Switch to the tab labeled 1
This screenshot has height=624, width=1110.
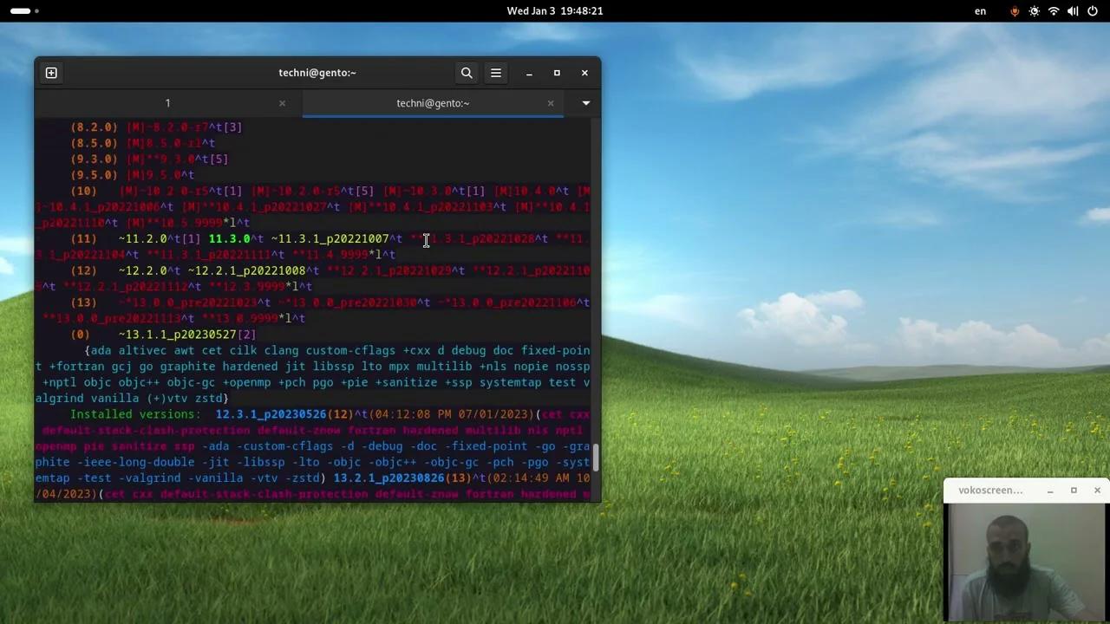click(x=167, y=103)
